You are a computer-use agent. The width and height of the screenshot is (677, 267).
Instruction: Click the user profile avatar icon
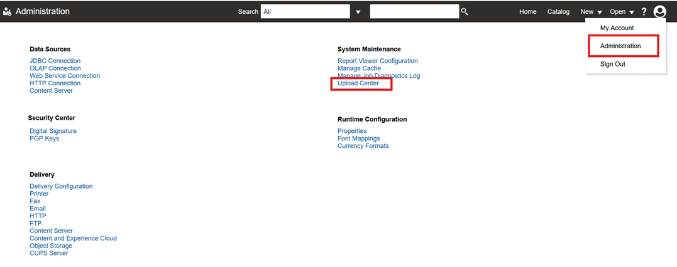(x=660, y=12)
